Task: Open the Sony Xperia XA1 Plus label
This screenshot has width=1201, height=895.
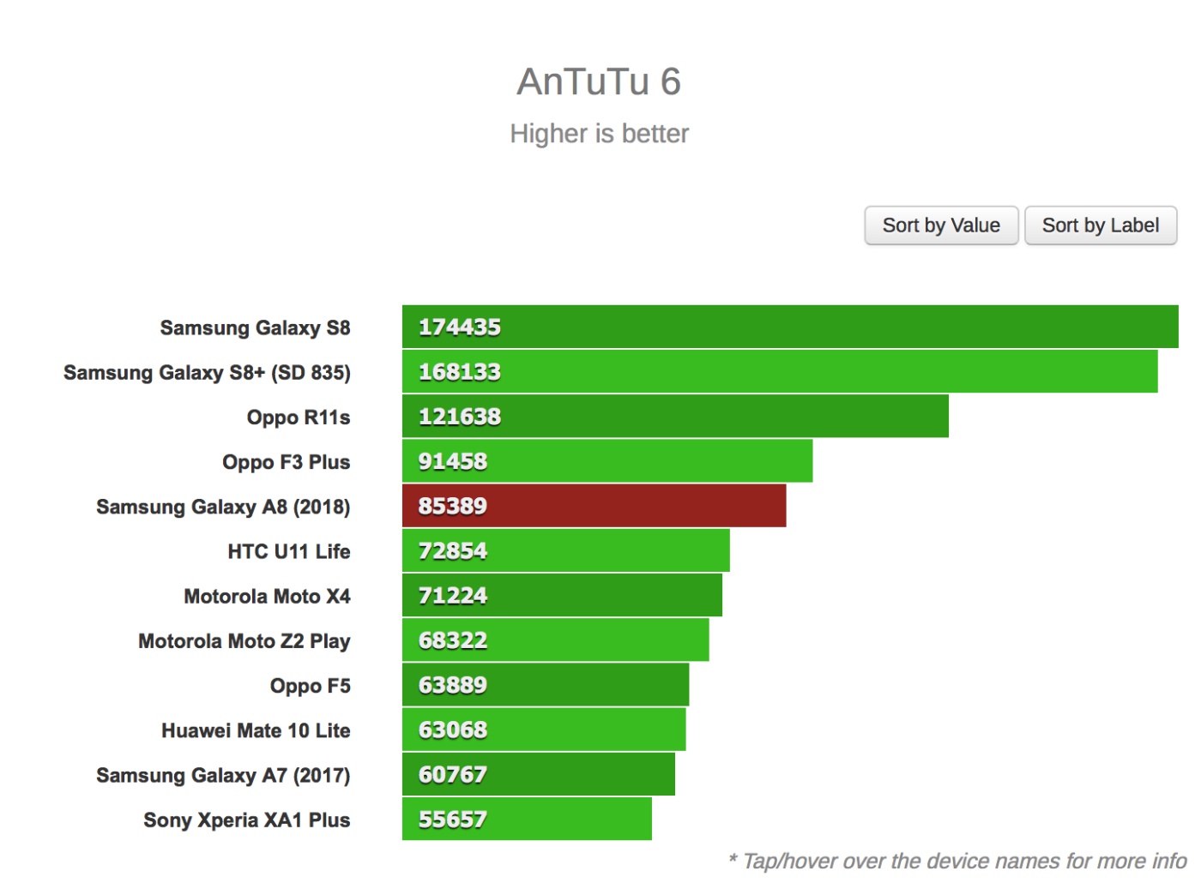Action: click(x=247, y=820)
